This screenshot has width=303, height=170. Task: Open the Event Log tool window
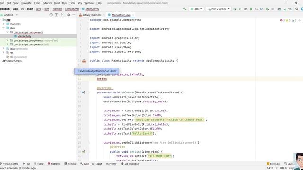point(273,164)
